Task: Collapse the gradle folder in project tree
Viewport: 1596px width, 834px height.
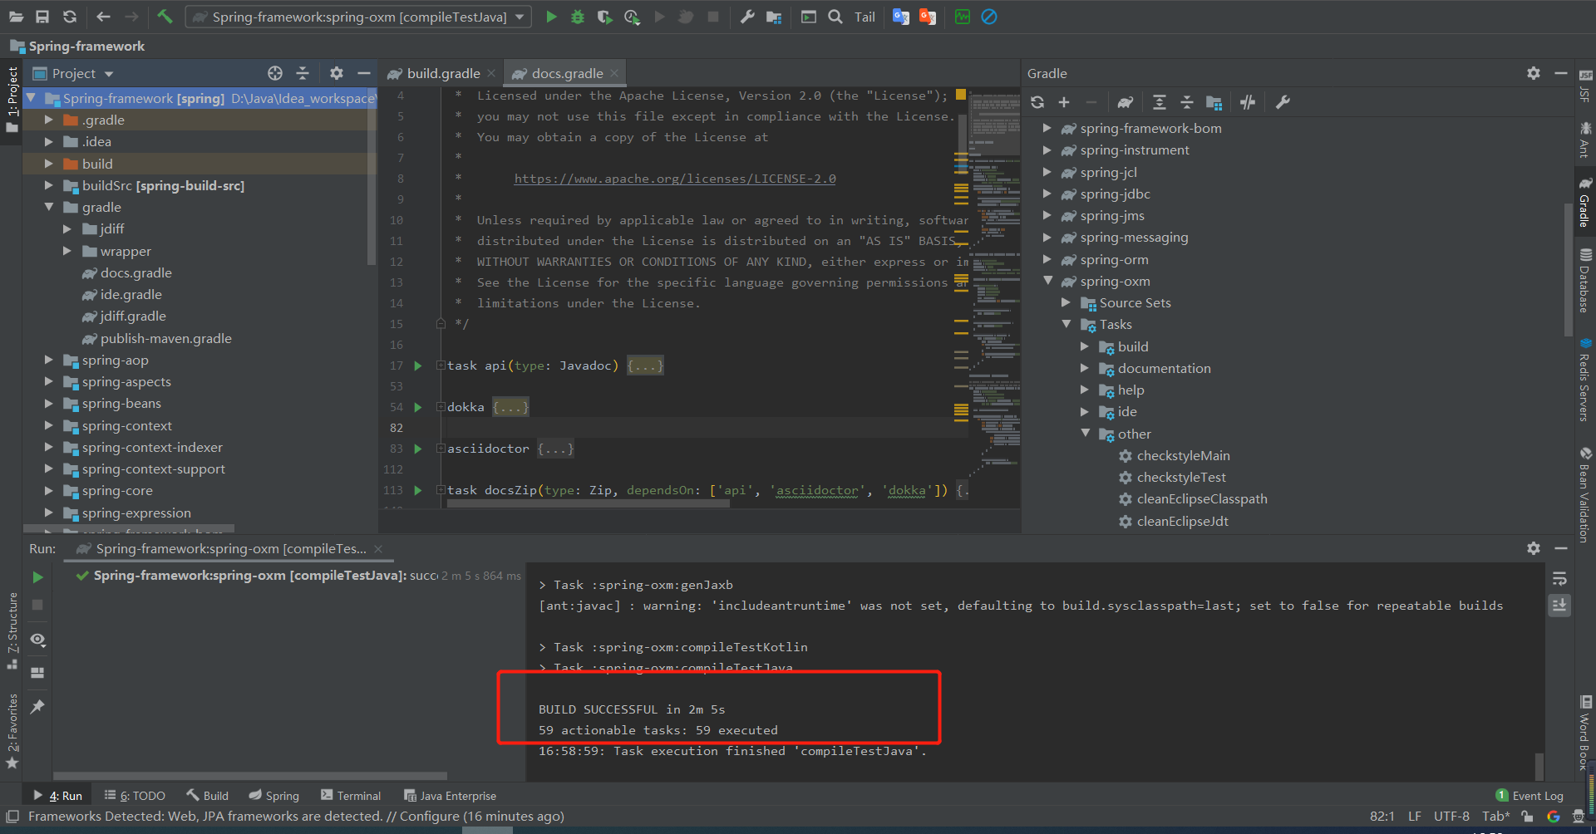Action: click(x=49, y=207)
